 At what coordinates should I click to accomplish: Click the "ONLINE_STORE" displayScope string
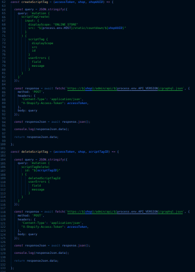pyautogui.click(x=66, y=25)
